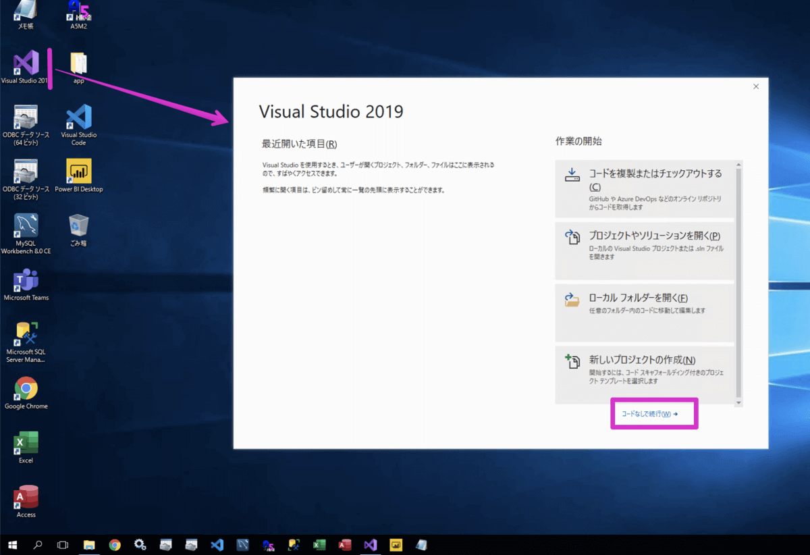Select the Access desktop icon
Screen dimensions: 810x555
tap(26, 502)
